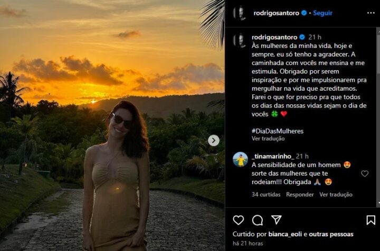Screen dimensions: 380x251
Task: Share the post via paper plane icon
Action: click(x=276, y=220)
